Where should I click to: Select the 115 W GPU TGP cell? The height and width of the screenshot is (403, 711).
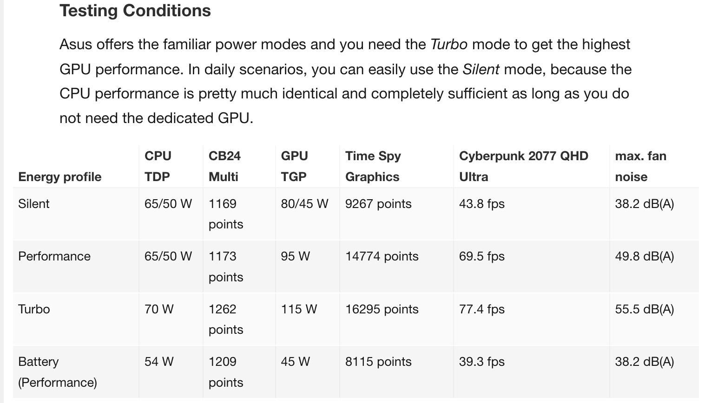click(x=299, y=309)
